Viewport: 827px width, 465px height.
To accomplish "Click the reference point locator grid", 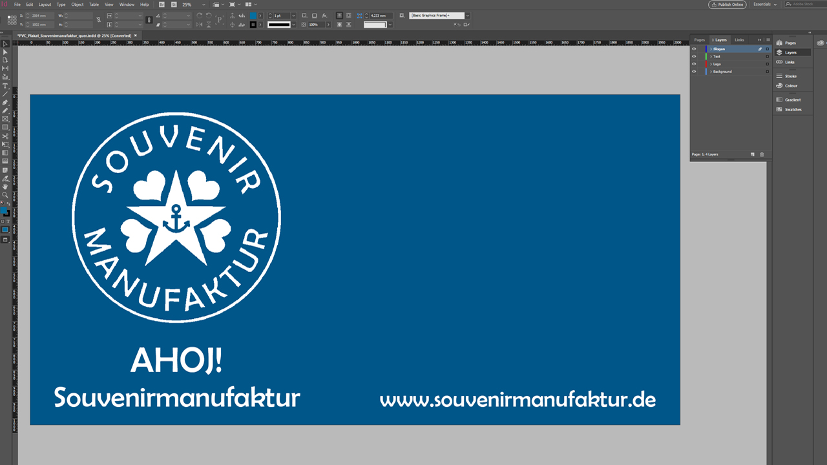I will (x=12, y=20).
